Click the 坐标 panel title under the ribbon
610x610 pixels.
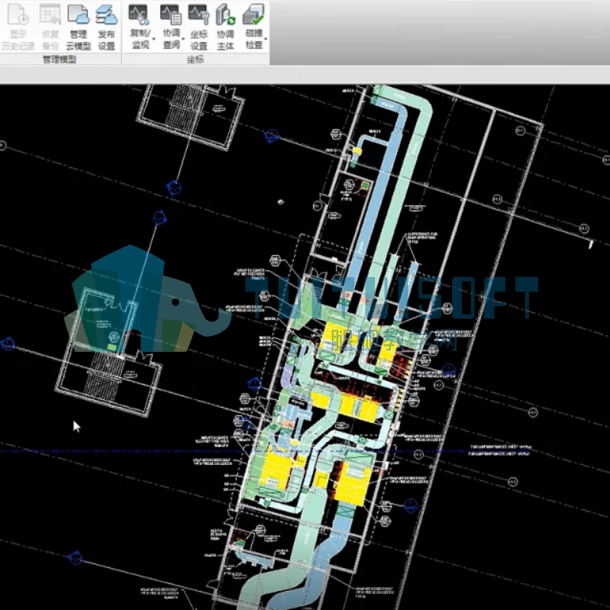pyautogui.click(x=195, y=59)
